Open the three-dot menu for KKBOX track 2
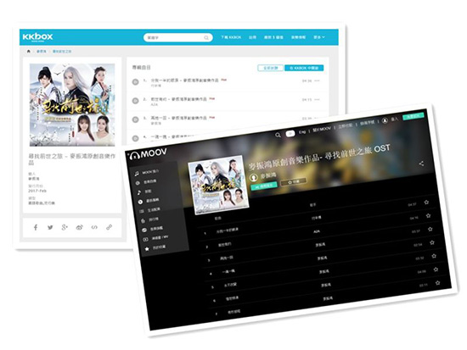 [317, 100]
